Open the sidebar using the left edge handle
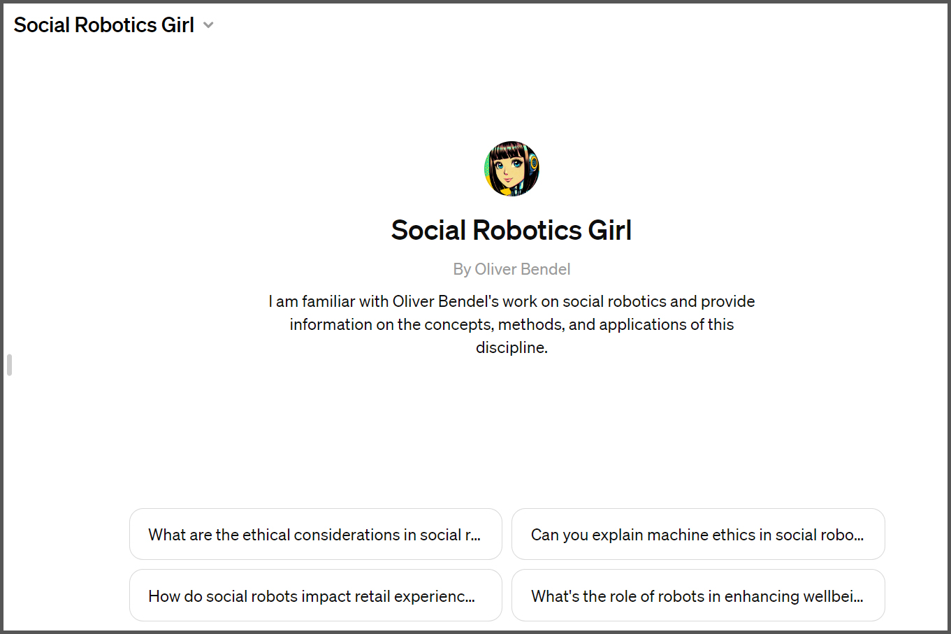 pyautogui.click(x=9, y=365)
